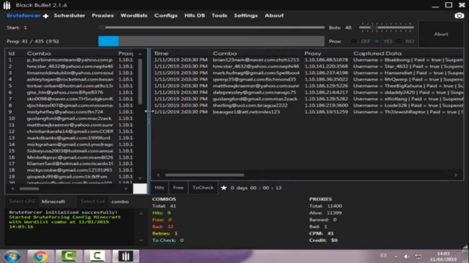This screenshot has width=469, height=263.
Task: Open the About page
Action: tap(274, 16)
